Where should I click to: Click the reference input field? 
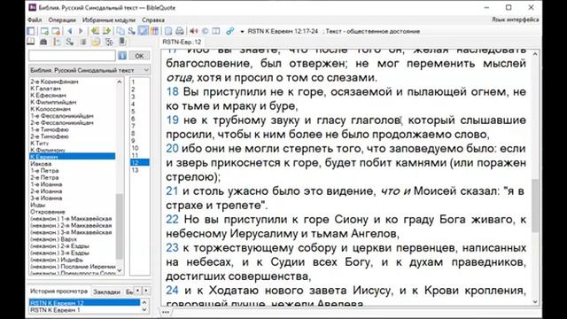[x=72, y=56]
